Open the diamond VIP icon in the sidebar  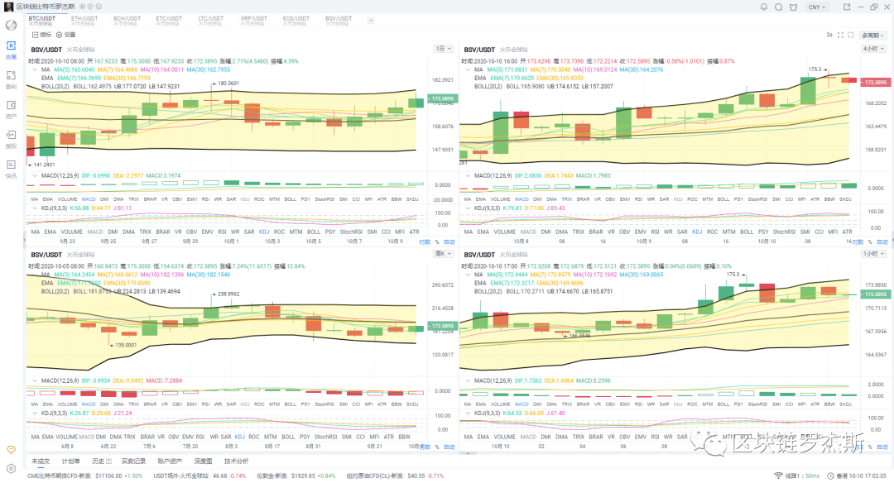pyautogui.click(x=11, y=449)
